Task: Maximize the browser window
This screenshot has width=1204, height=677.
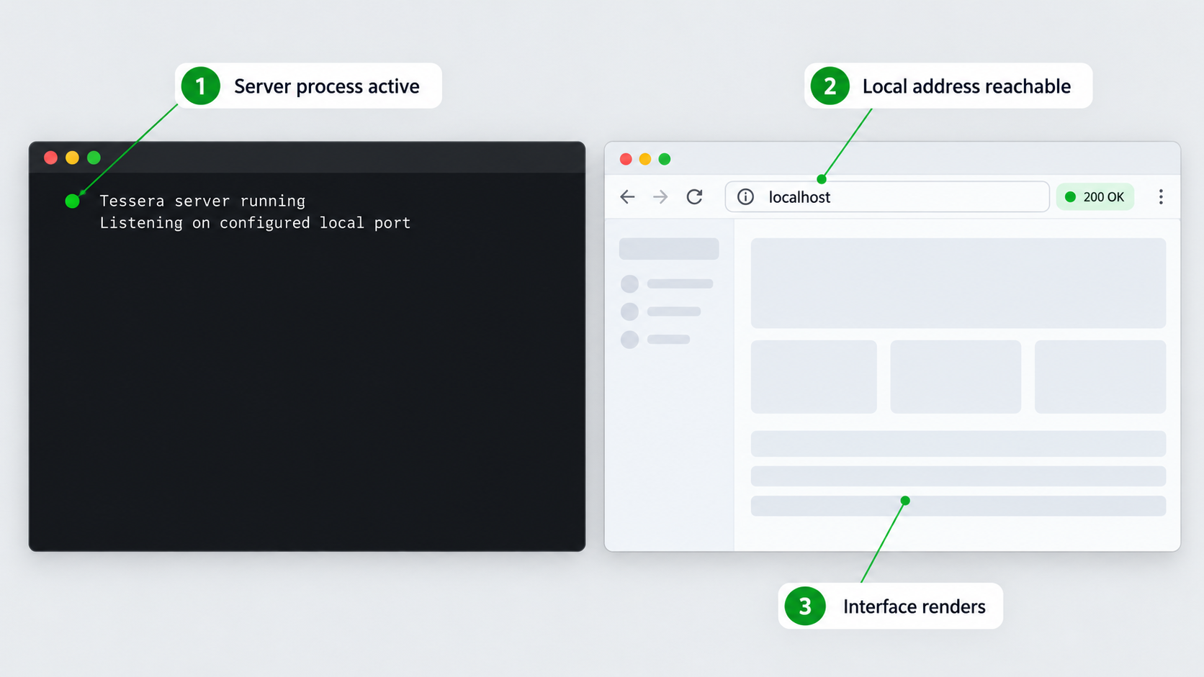Action: pos(665,159)
